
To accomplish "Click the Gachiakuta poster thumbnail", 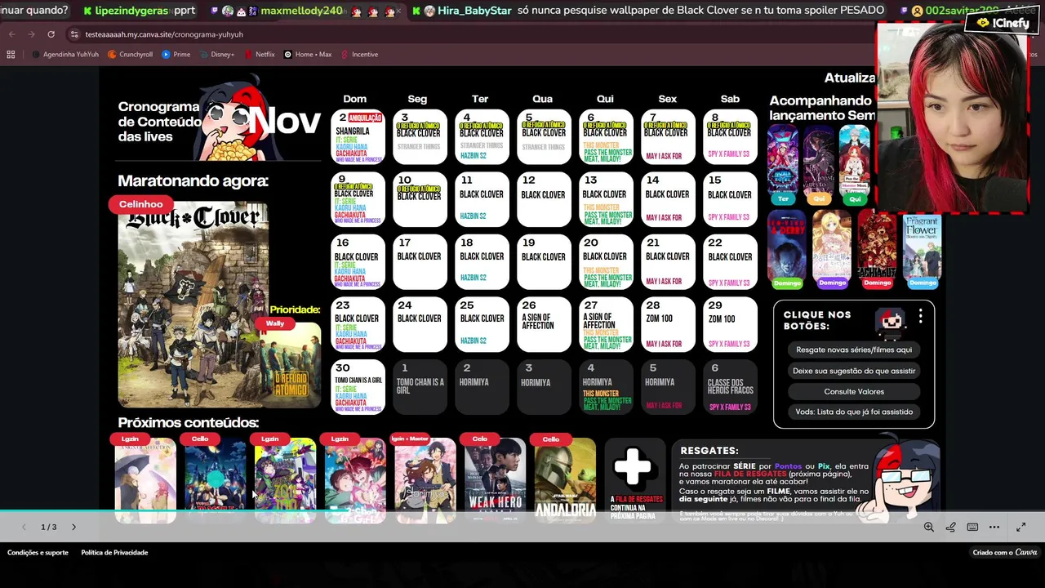I will click(x=878, y=244).
